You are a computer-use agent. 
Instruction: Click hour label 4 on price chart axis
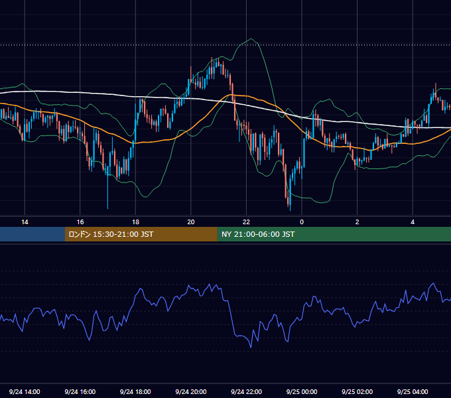tap(413, 222)
